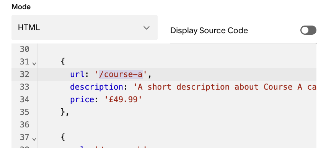The height and width of the screenshot is (148, 326).
Task: Select line number 32 in the gutter
Action: point(24,74)
